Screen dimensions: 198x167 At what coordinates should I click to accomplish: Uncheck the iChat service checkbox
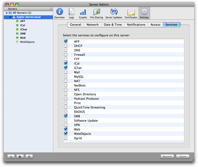click(x=66, y=68)
